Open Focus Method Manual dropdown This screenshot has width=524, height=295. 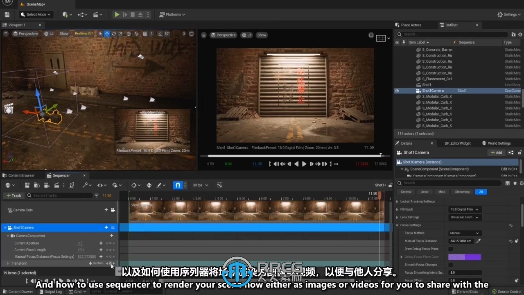465,233
